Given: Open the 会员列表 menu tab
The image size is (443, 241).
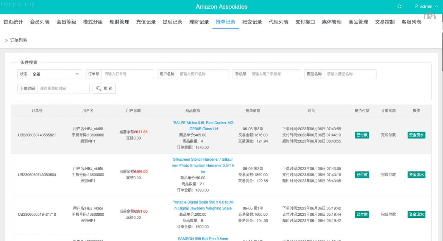Looking at the screenshot, I should [x=40, y=22].
